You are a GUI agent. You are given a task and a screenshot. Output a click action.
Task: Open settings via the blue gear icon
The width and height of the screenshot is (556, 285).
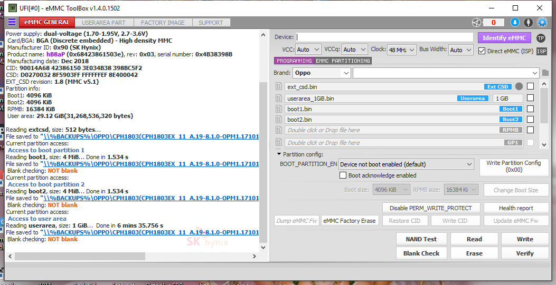click(x=542, y=22)
